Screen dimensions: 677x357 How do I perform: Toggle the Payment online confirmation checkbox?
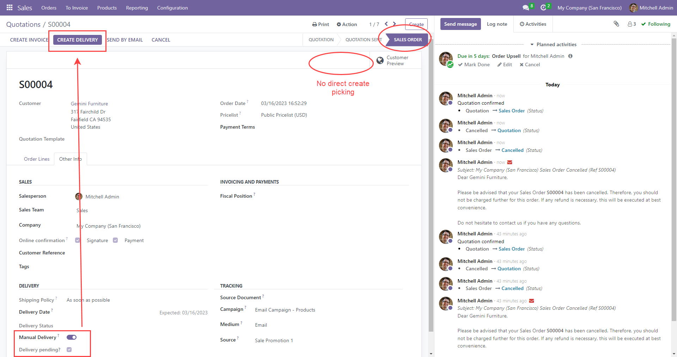click(x=115, y=240)
